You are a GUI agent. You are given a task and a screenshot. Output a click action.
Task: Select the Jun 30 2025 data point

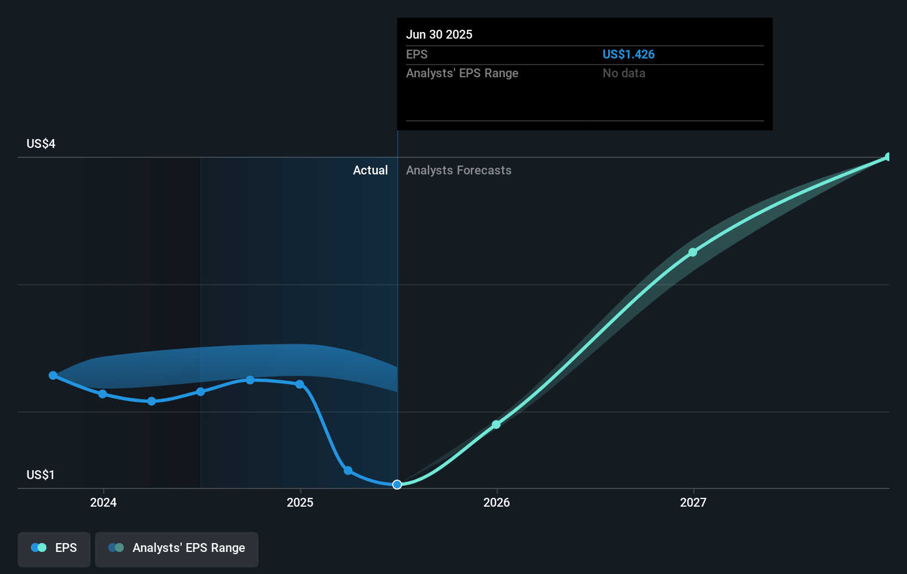click(x=397, y=485)
